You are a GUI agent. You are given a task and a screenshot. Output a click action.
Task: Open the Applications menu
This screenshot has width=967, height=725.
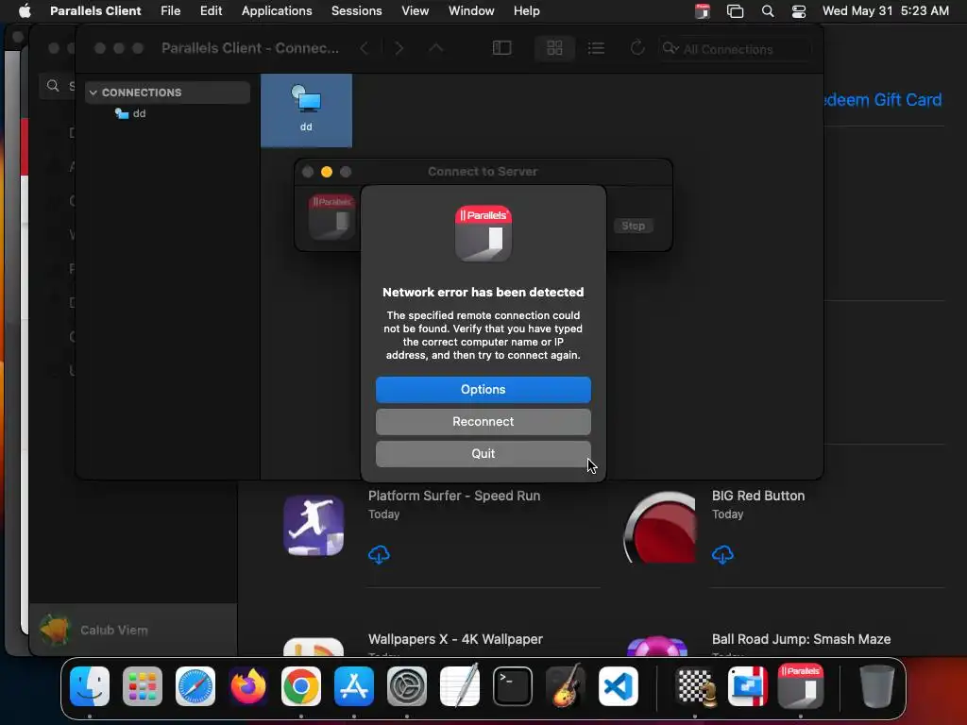click(277, 11)
